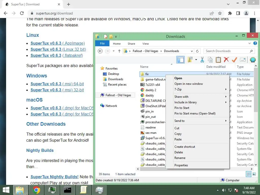Click the share page icon in address bar
The image size is (260, 195).
pos(212,13)
